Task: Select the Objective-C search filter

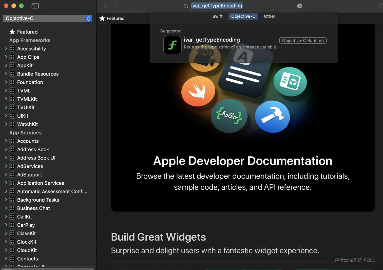Action: click(243, 16)
